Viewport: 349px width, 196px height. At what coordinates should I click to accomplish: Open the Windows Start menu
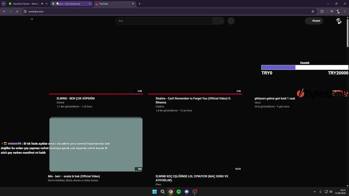[155, 192]
